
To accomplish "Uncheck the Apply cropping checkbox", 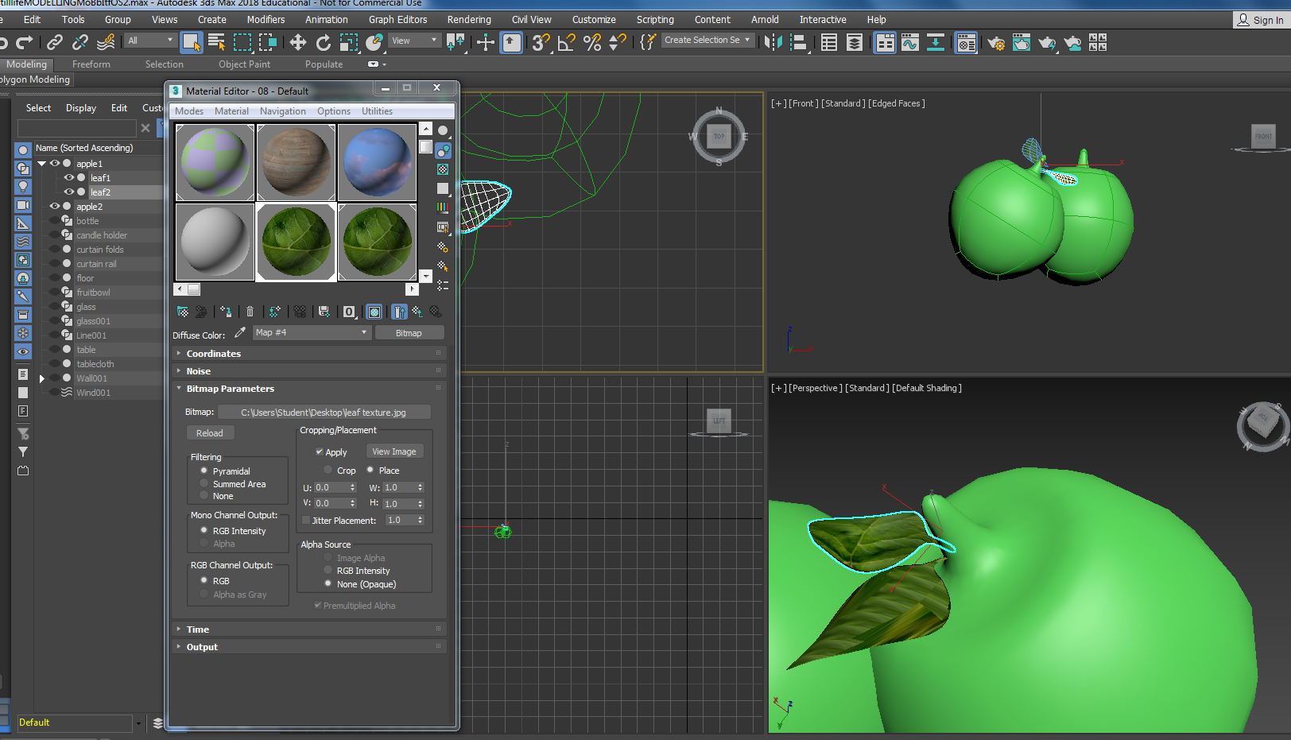I will click(x=320, y=451).
